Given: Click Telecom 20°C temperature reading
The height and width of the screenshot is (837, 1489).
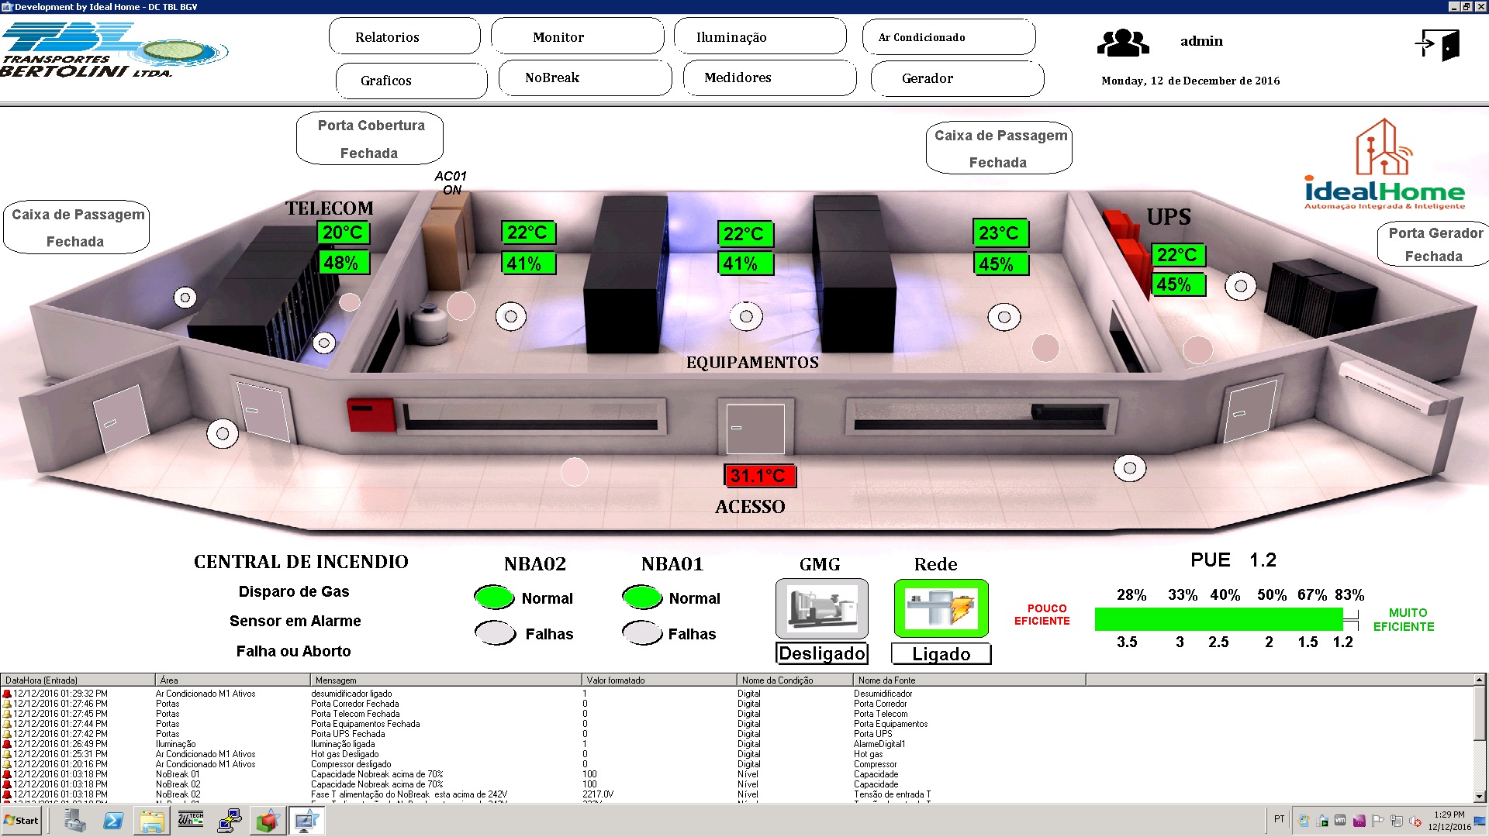Looking at the screenshot, I should [344, 232].
